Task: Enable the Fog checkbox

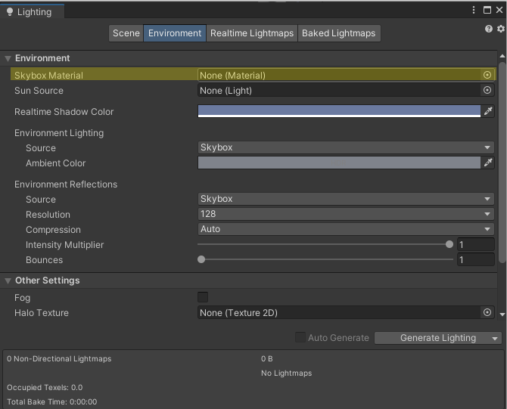Action: pos(203,297)
